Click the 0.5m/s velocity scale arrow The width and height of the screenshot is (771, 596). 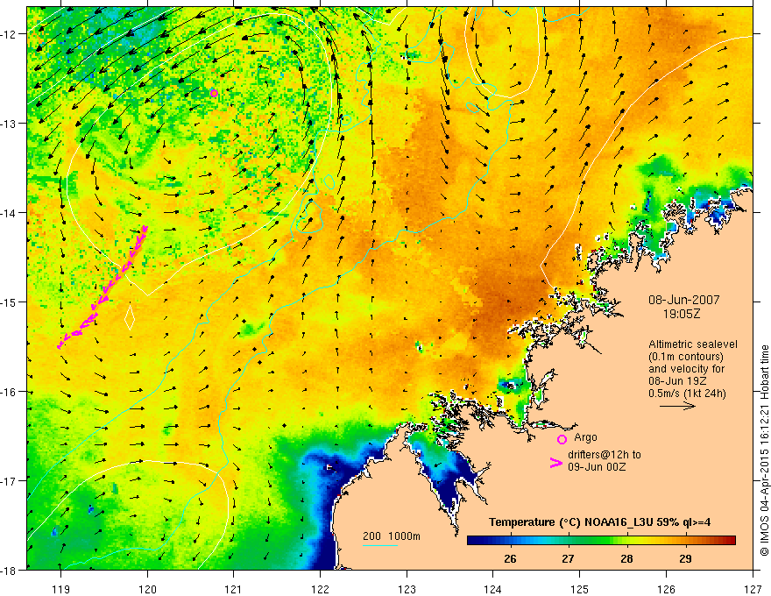pos(677,406)
